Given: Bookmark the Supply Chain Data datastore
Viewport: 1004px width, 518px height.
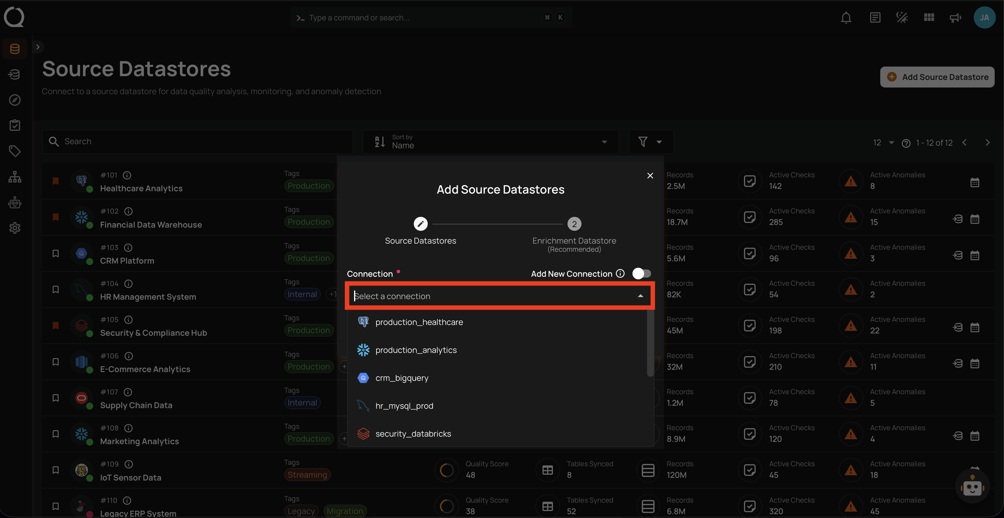Looking at the screenshot, I should (55, 398).
